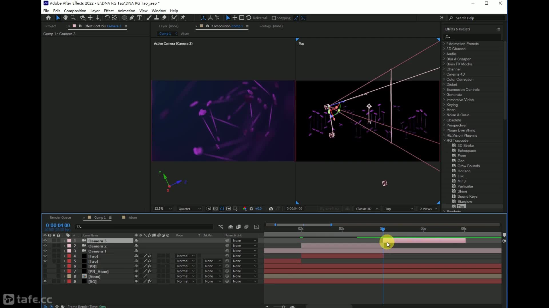Screen dimensions: 549x308
Task: Open the Graph Editor icon
Action: pos(256,227)
